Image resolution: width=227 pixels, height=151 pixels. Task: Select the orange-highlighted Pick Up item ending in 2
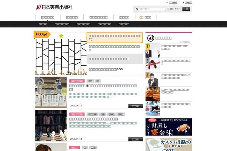(x=115, y=38)
